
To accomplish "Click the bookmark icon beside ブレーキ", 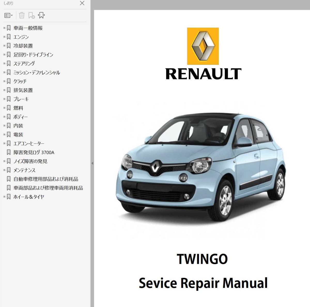I will click(9, 99).
